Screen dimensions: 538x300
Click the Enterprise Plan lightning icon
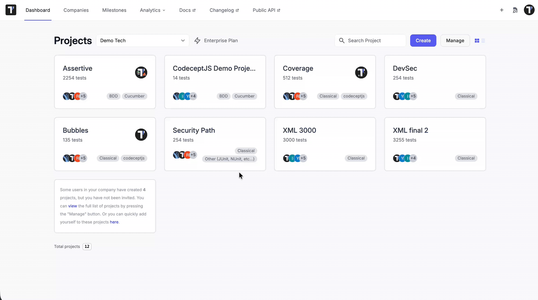coord(198,41)
